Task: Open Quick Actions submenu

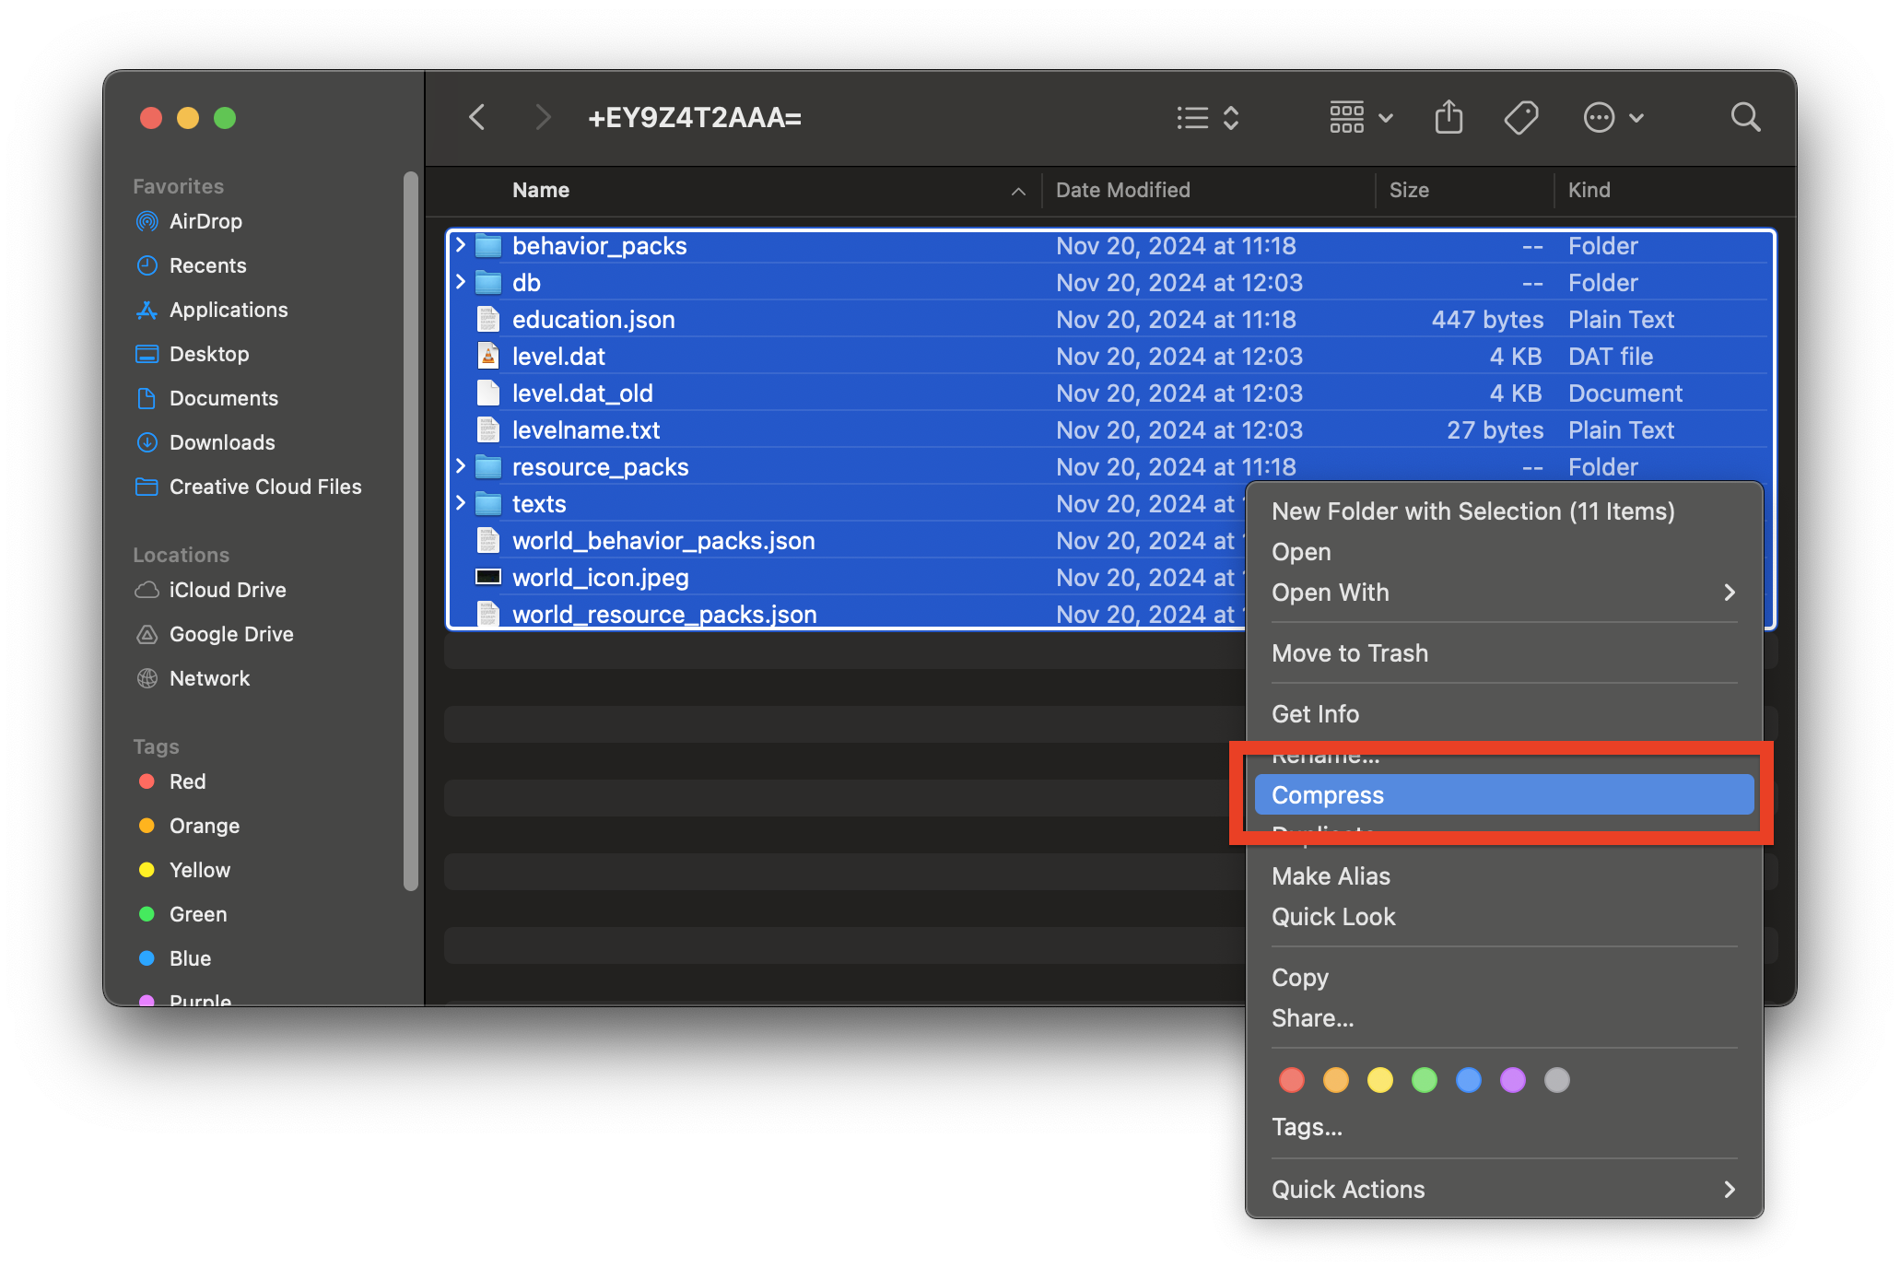Action: [x=1346, y=1189]
